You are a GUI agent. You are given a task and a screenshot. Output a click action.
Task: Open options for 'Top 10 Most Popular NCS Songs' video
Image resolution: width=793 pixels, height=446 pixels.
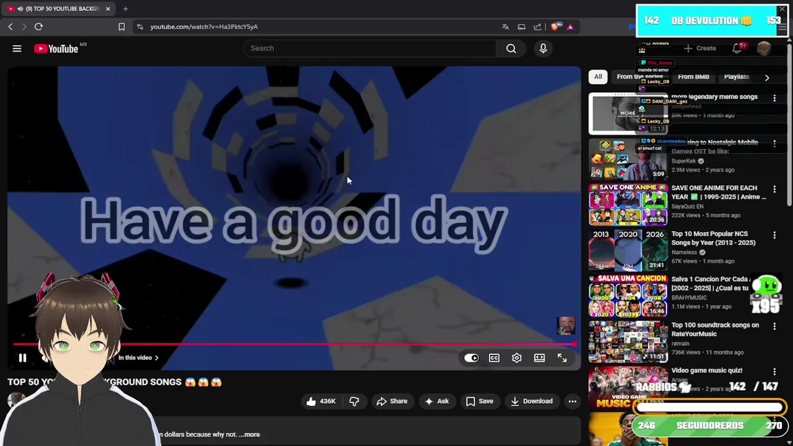(774, 235)
